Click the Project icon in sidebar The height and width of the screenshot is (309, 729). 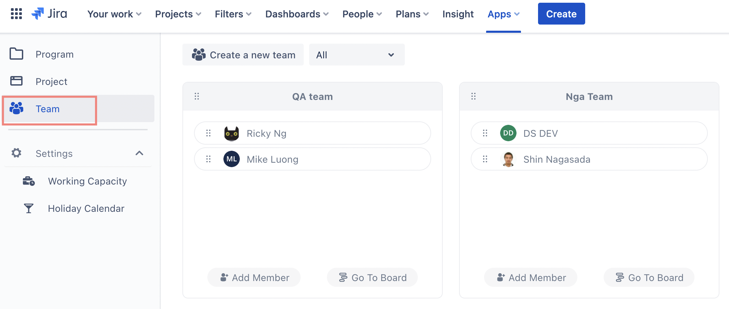(x=16, y=81)
